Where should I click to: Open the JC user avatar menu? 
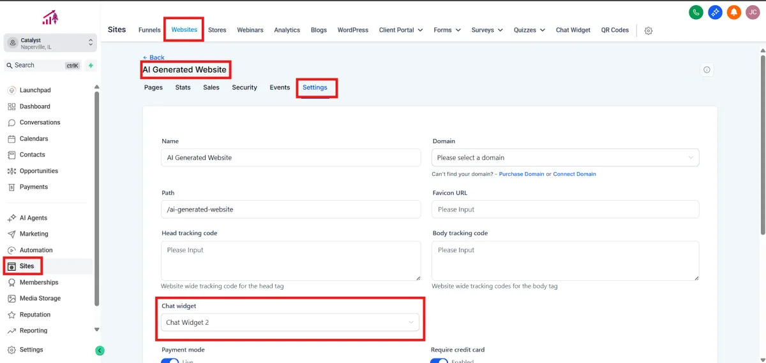(x=753, y=12)
